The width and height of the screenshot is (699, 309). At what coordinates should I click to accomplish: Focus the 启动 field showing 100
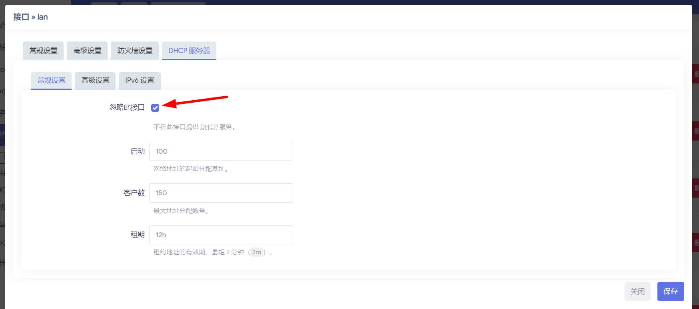(221, 151)
